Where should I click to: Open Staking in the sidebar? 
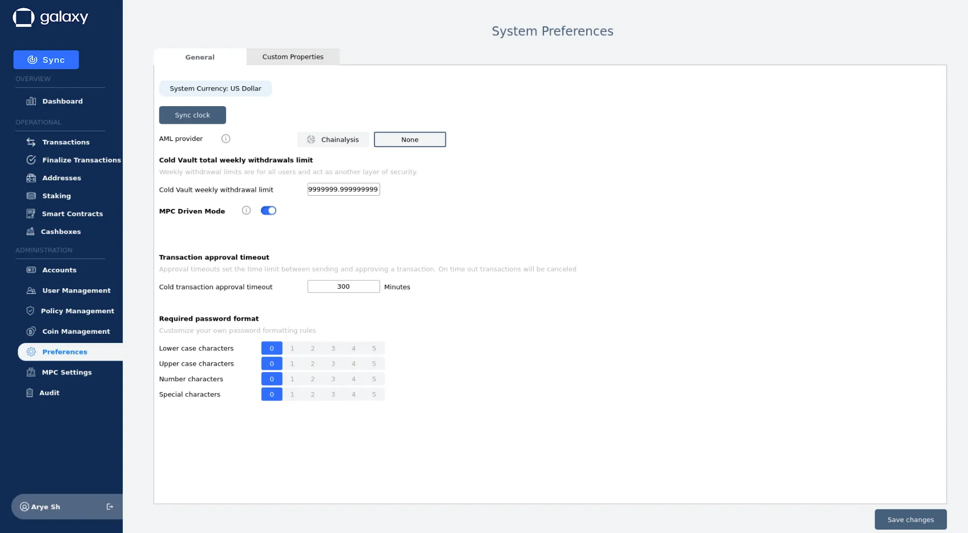click(x=57, y=196)
